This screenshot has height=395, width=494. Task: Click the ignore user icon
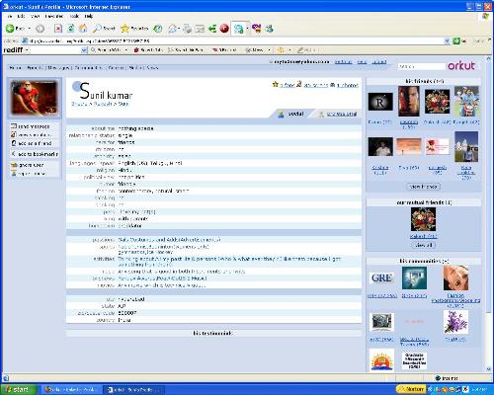coord(14,165)
